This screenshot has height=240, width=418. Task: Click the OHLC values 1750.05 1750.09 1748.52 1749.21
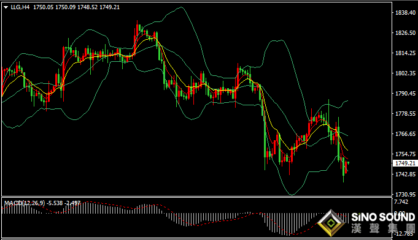[x=76, y=7]
